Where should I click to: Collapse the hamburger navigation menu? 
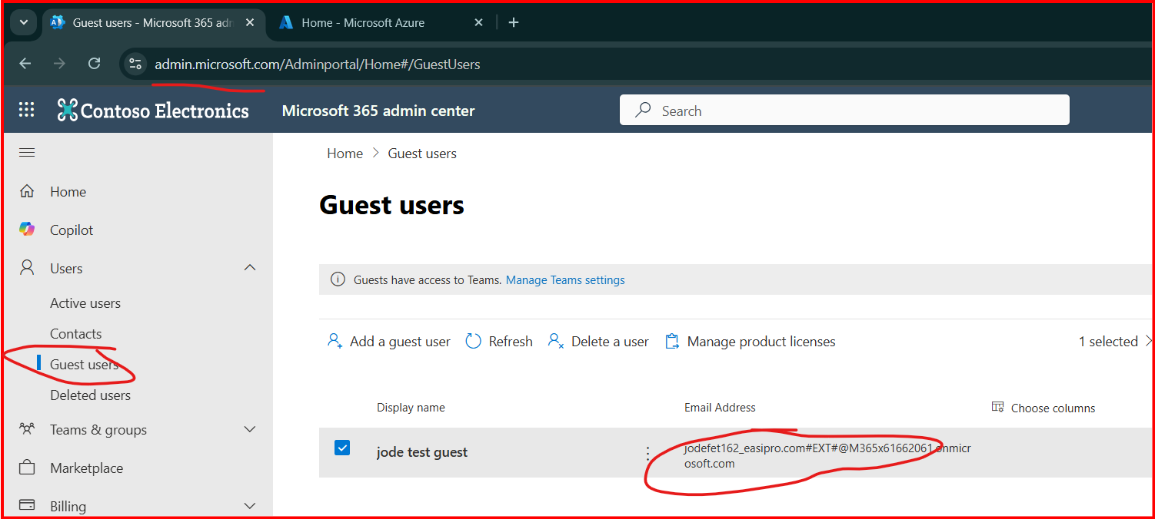pyautogui.click(x=27, y=153)
